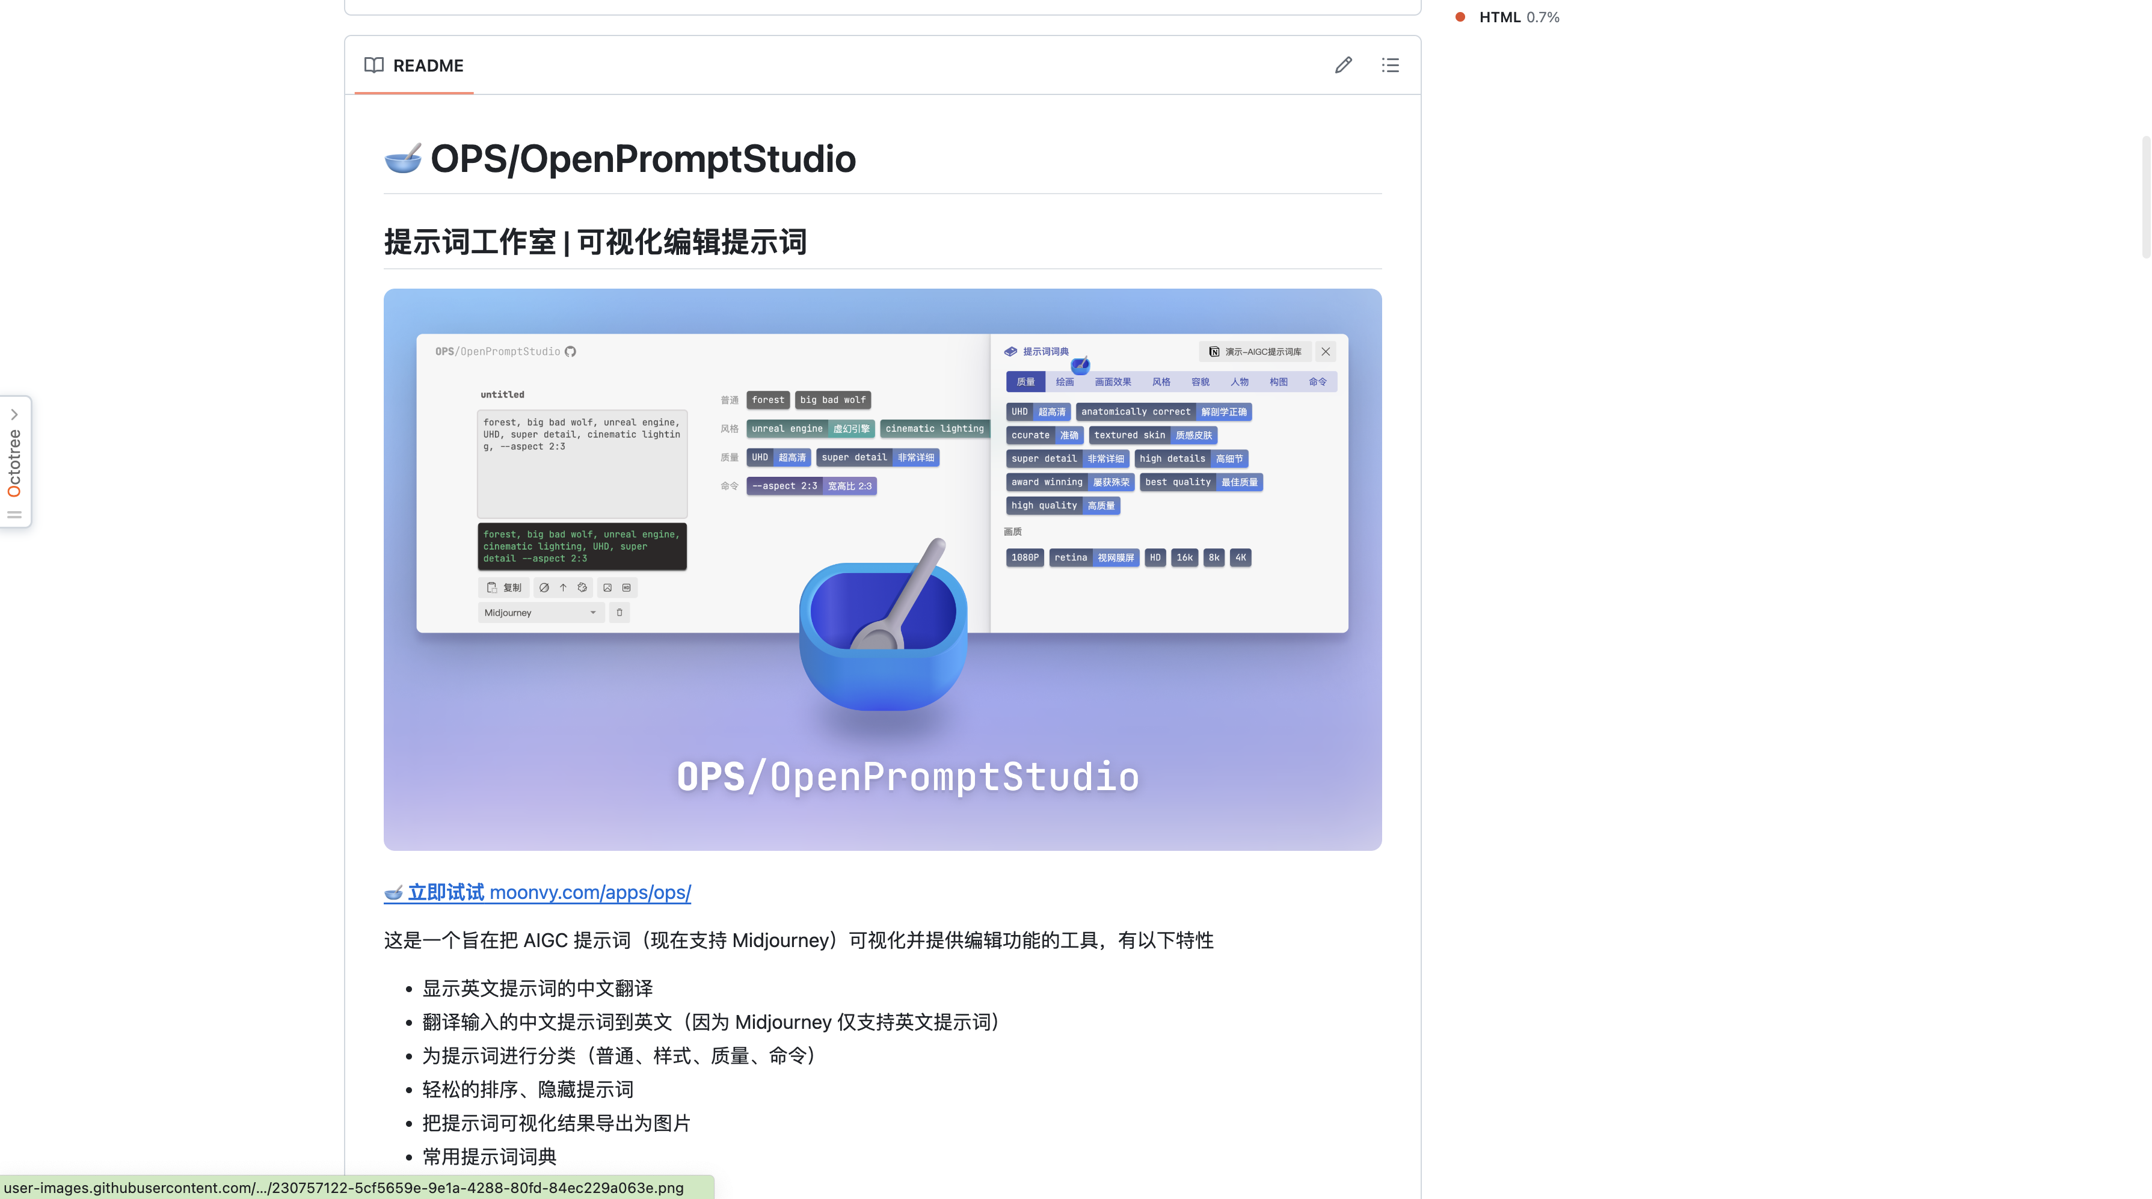The width and height of the screenshot is (2152, 1199).
Task: Click the trash icon next to Midjourney
Action: click(619, 613)
